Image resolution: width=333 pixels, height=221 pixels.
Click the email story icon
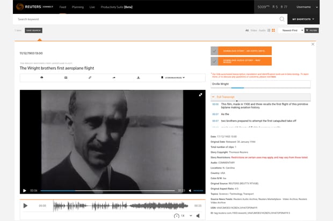pos(66,78)
